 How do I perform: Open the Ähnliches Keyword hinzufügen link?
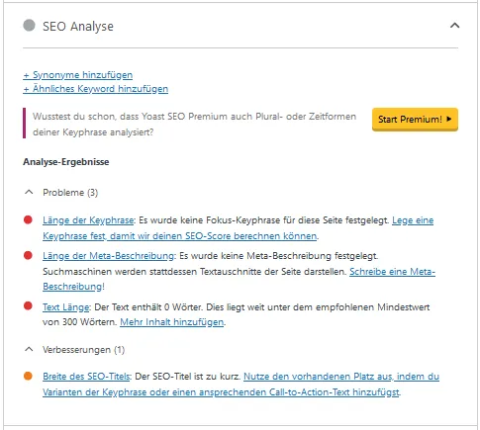coord(96,89)
